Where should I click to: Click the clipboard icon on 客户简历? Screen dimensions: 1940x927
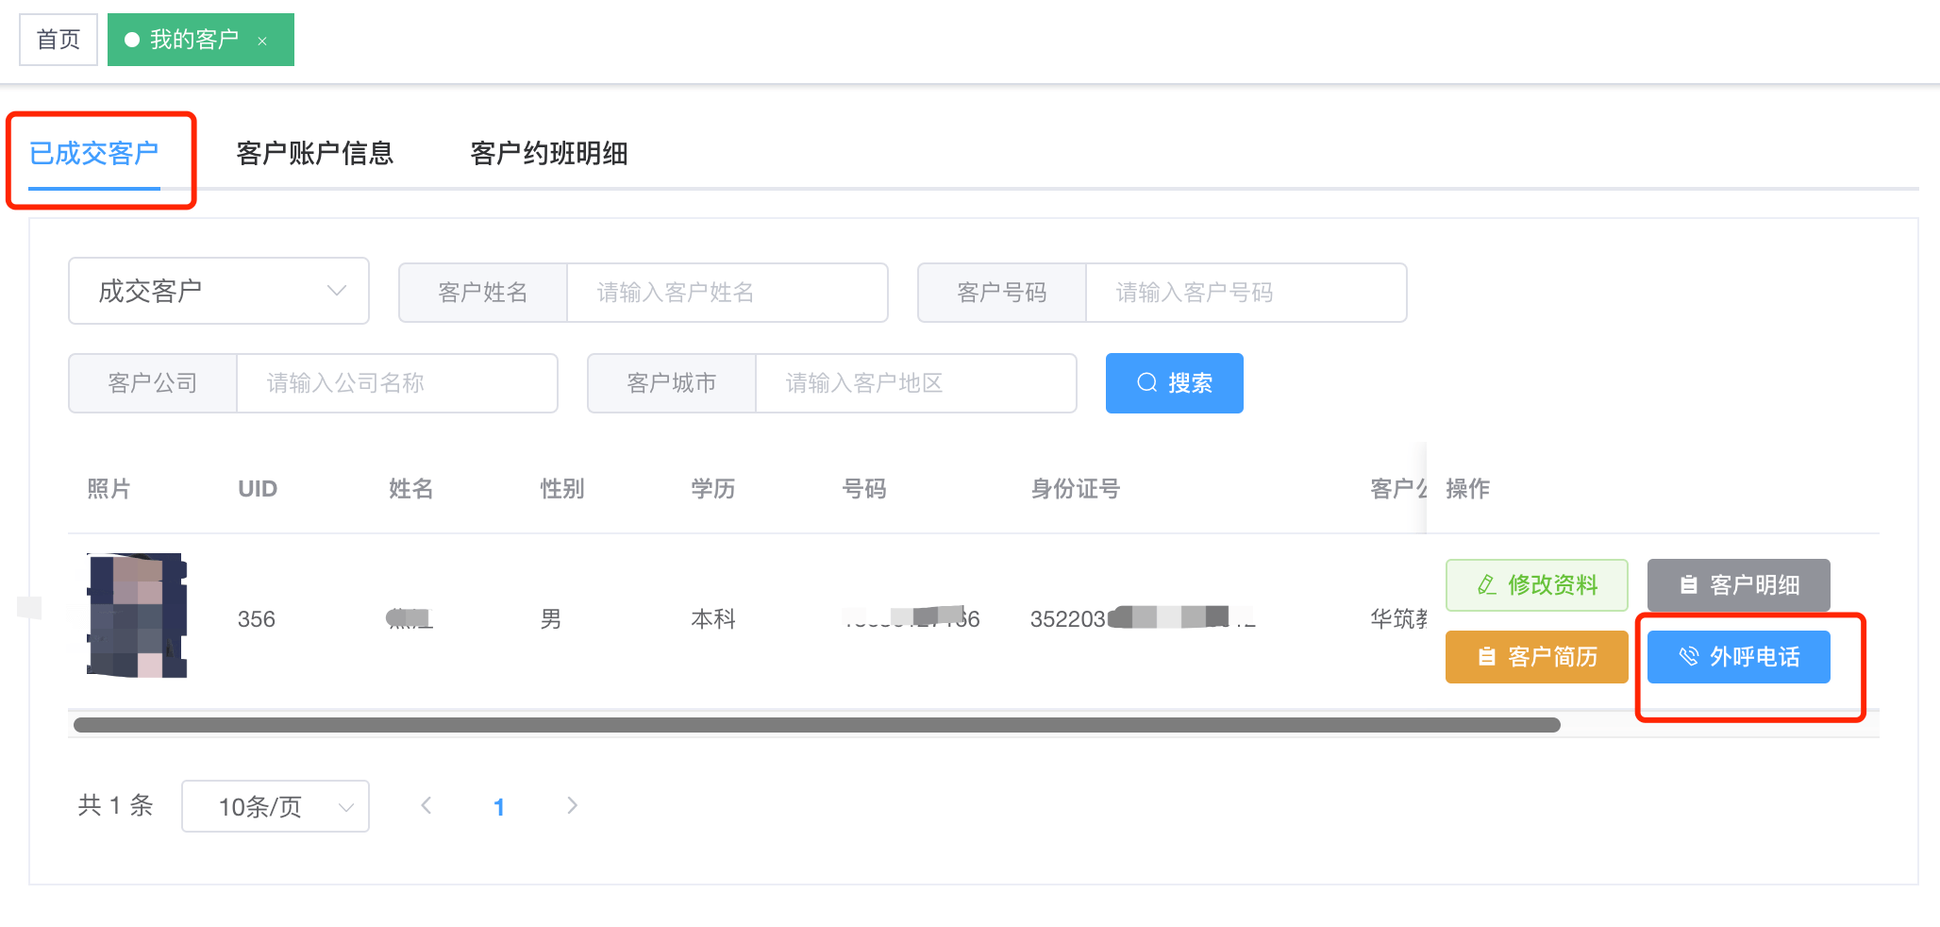click(x=1486, y=657)
